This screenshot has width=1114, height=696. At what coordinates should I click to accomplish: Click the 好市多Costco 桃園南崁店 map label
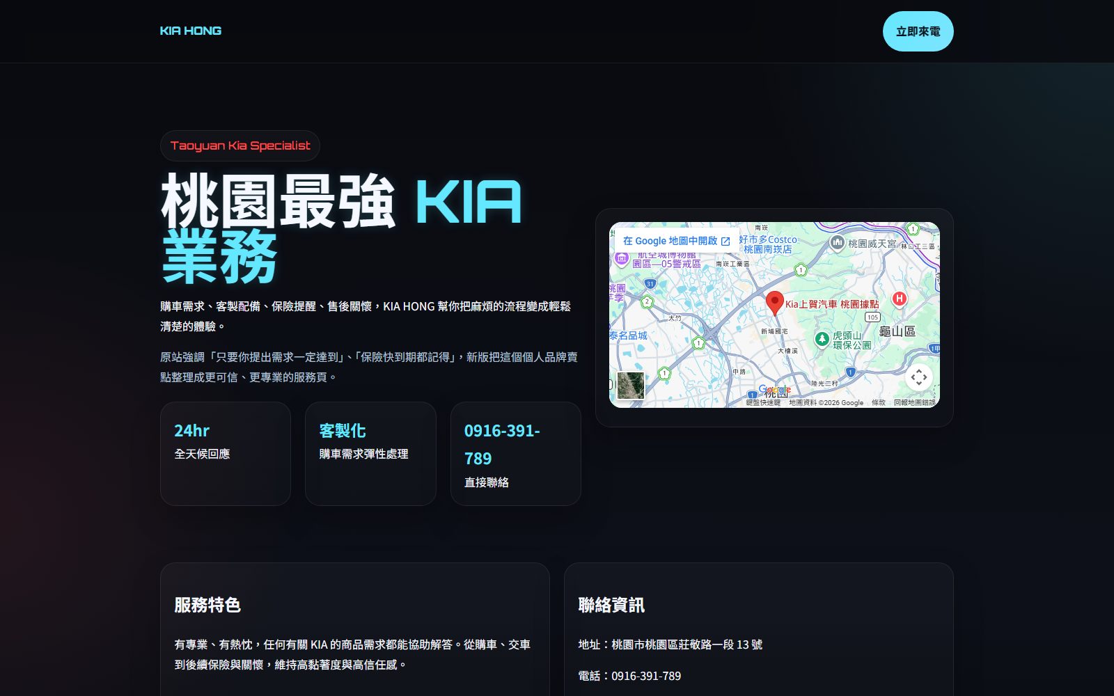tap(767, 244)
